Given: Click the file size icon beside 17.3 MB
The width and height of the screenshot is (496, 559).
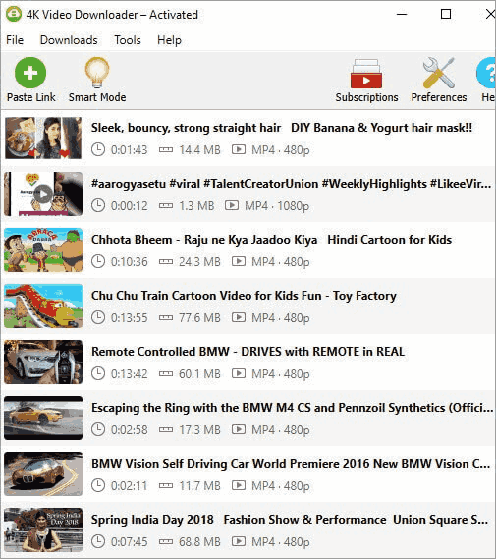Looking at the screenshot, I should (166, 430).
